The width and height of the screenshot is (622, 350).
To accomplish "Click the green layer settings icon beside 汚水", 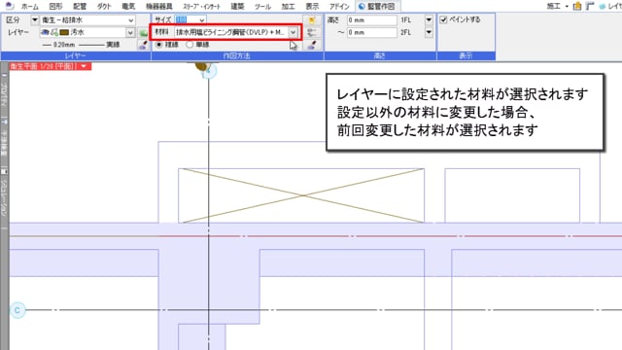I will coord(143,32).
